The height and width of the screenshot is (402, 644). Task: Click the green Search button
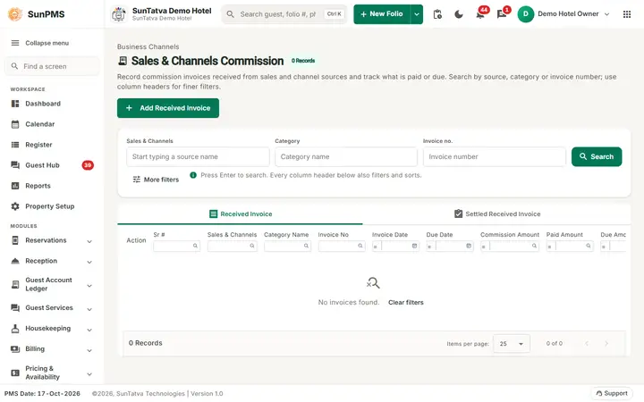pyautogui.click(x=597, y=156)
